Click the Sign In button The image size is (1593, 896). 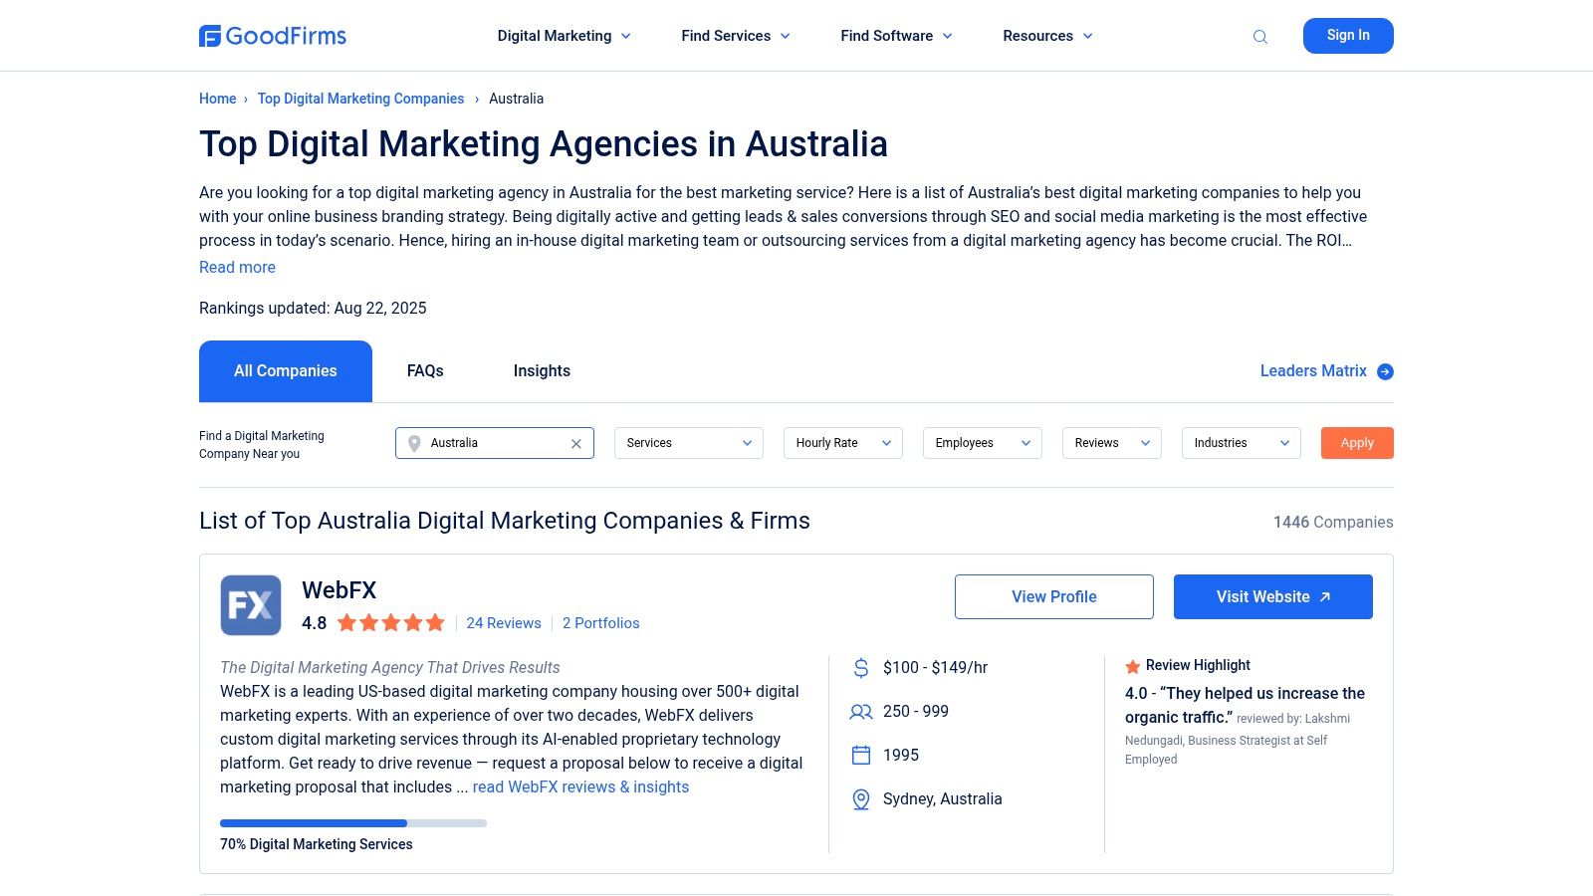pyautogui.click(x=1348, y=36)
